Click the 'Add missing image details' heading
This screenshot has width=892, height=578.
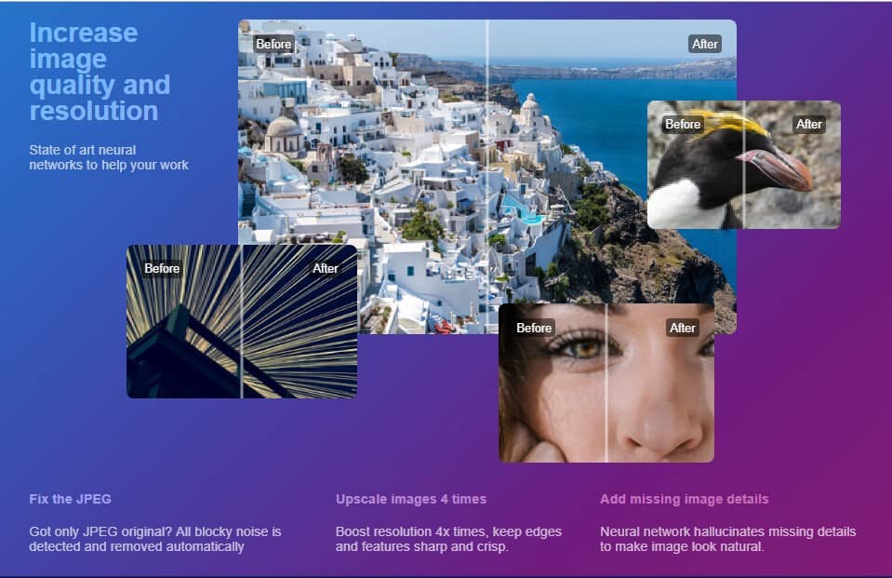[684, 500]
